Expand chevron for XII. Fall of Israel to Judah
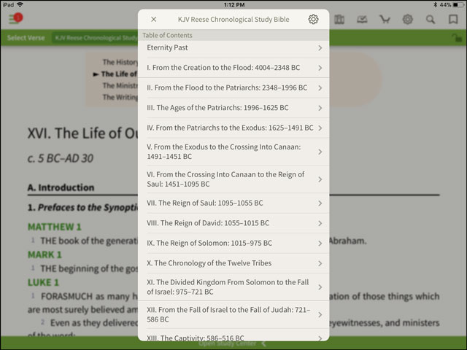Image resolution: width=467 pixels, height=350 pixels. [x=320, y=314]
